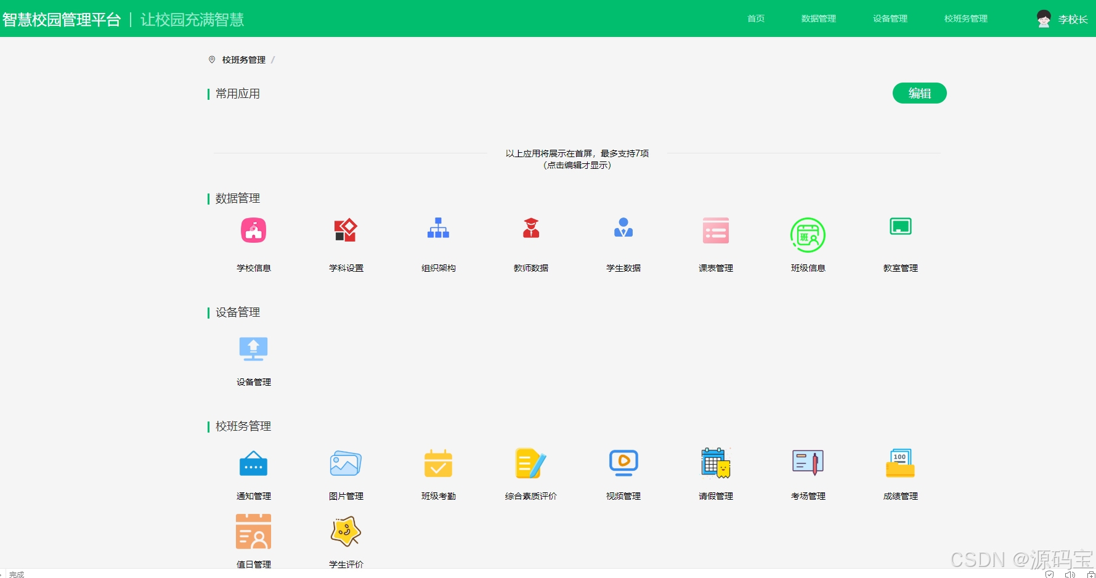Click the 李校长 username
Screen dimensions: 1096x578
tap(1073, 20)
